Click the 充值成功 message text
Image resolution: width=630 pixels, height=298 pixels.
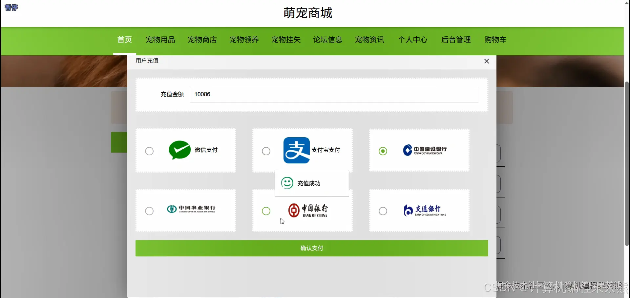(x=309, y=183)
